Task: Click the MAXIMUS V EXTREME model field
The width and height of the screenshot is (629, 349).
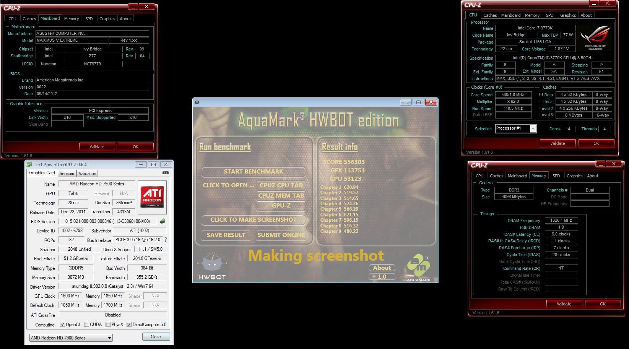Action: (72, 40)
